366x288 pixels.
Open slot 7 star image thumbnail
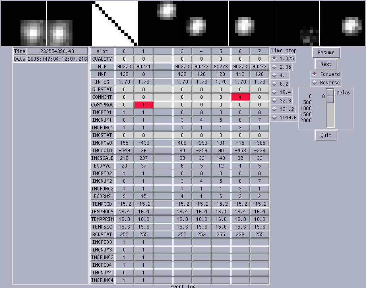click(342, 23)
